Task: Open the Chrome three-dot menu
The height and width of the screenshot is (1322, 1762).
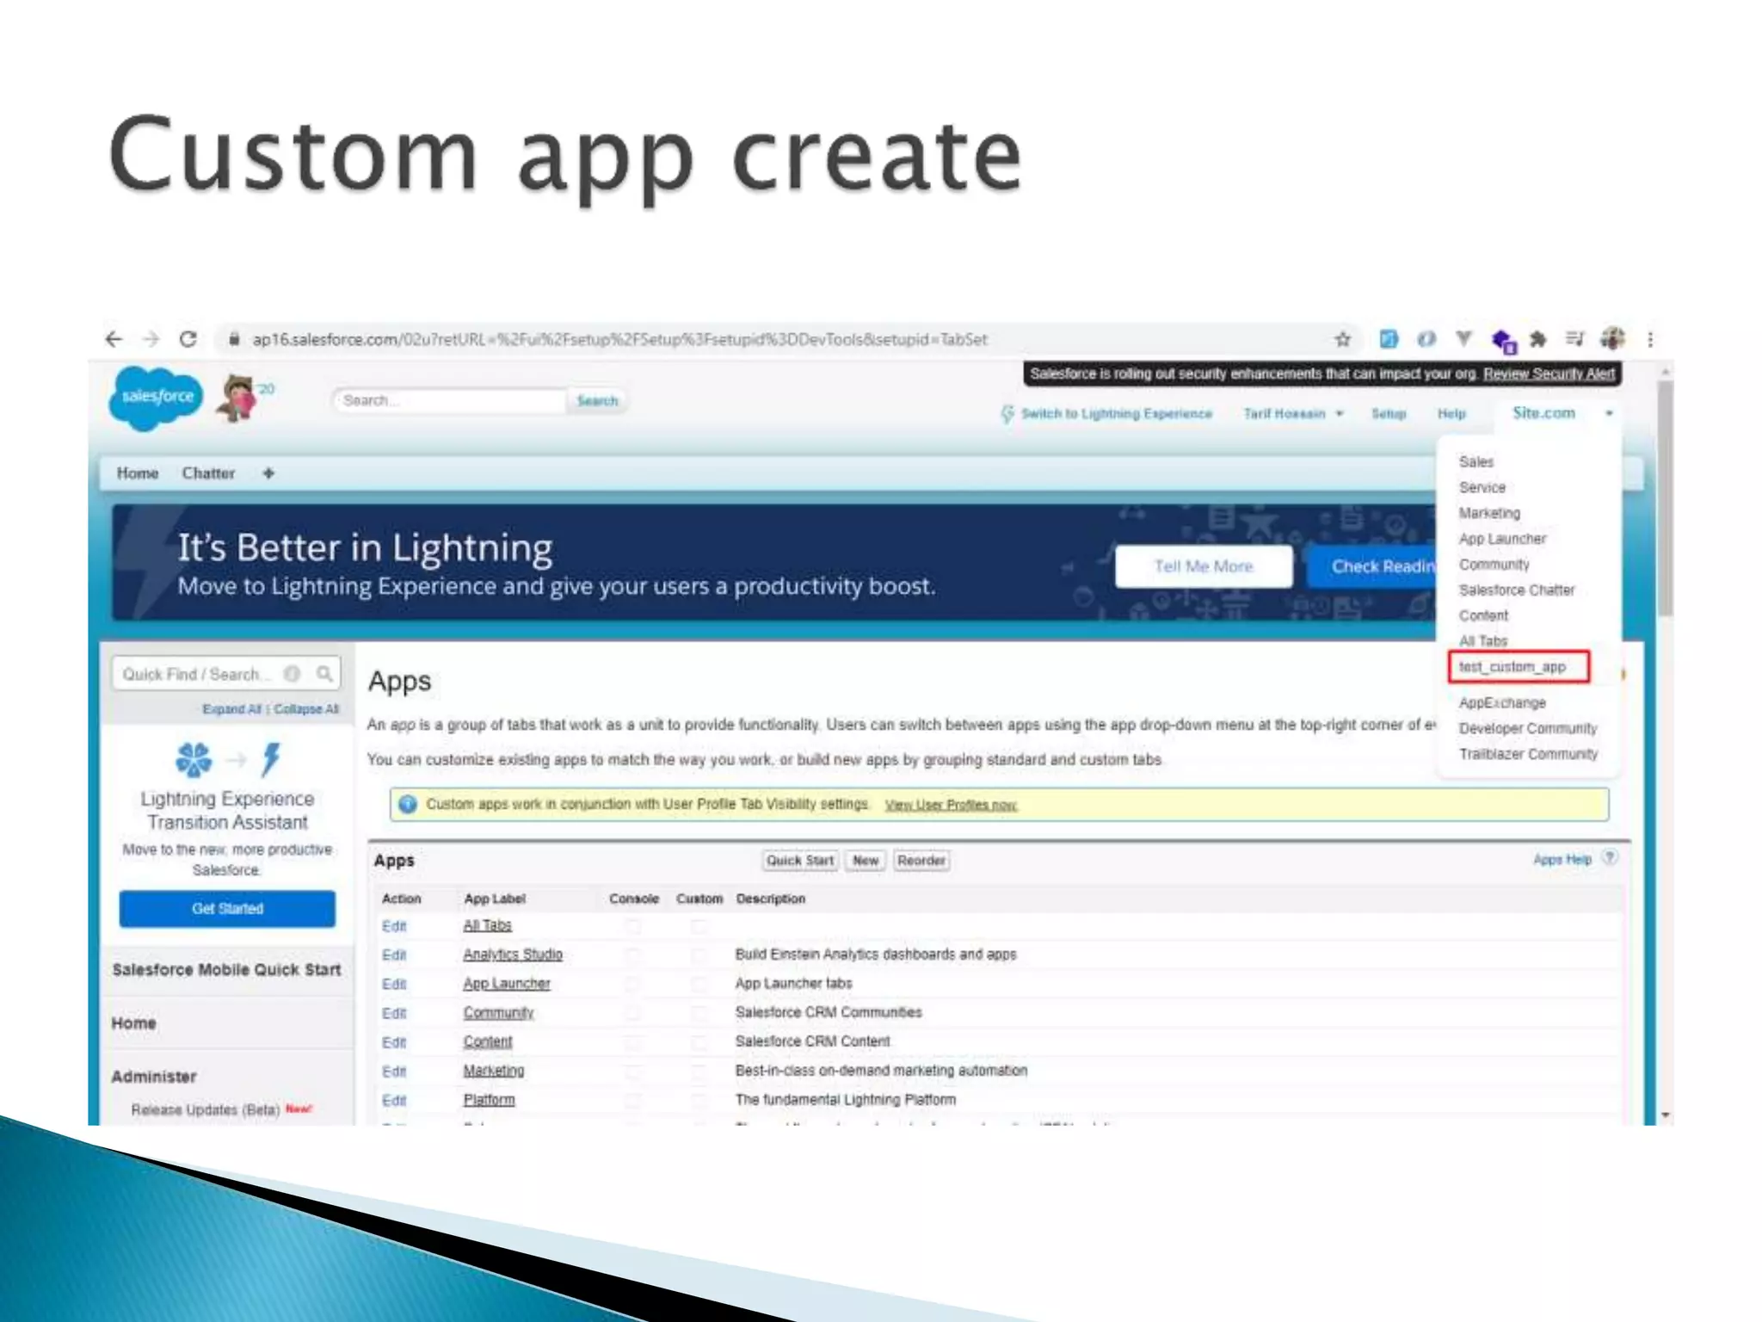Action: [x=1650, y=339]
